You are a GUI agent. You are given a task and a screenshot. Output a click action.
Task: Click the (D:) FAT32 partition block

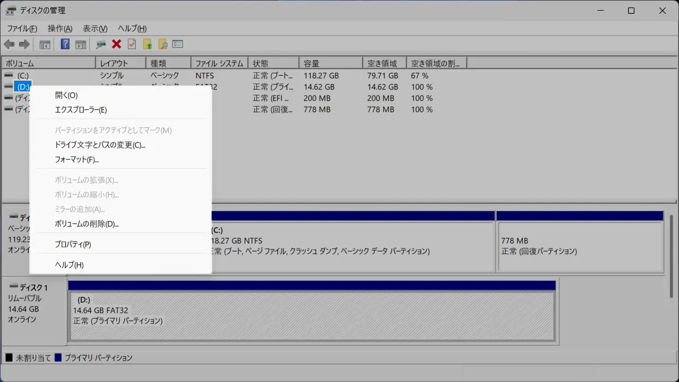click(312, 316)
